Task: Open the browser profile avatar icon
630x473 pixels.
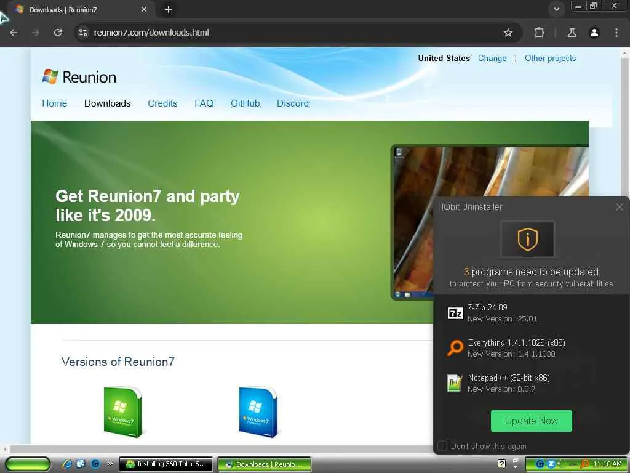Action: click(x=594, y=33)
